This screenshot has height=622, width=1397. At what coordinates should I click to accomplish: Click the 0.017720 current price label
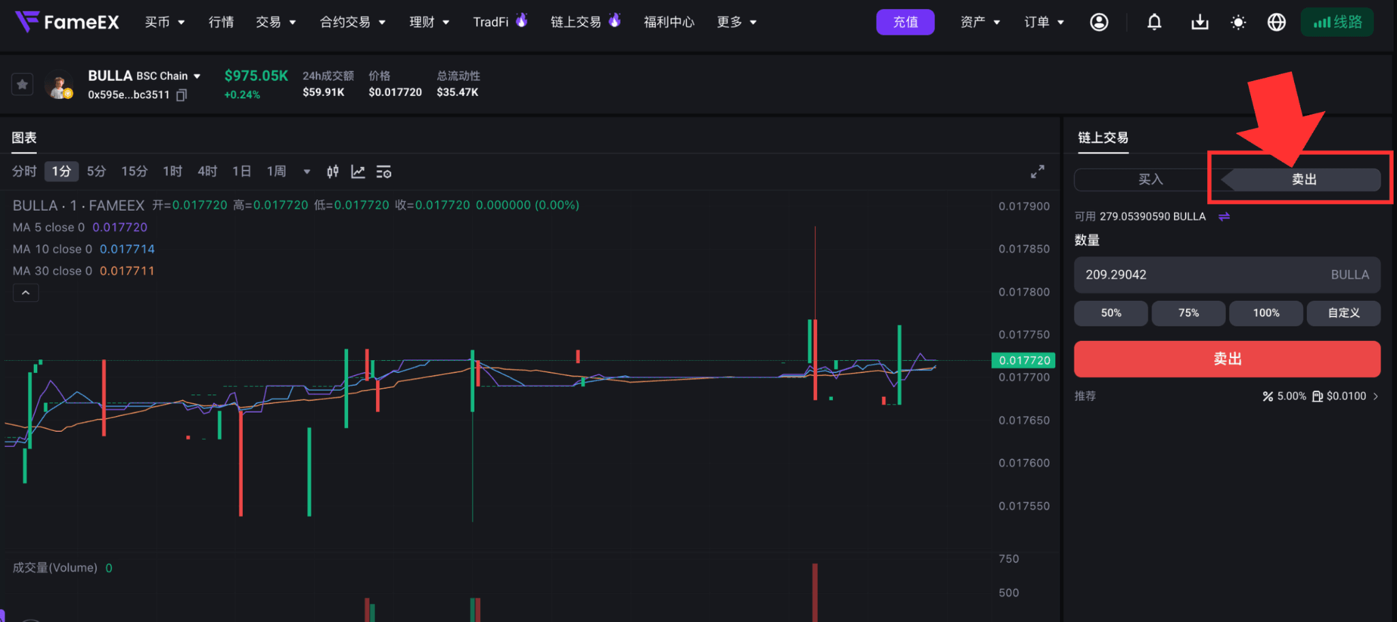(x=1024, y=360)
